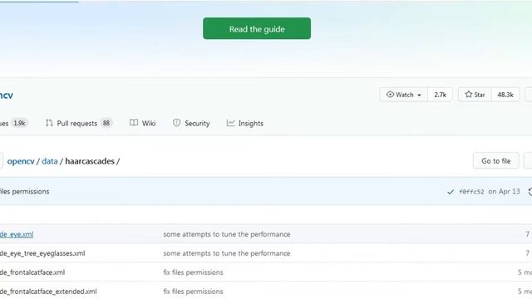Screen dimensions: 532x299
Task: Open the opencv breadcrumb link
Action: (21, 161)
